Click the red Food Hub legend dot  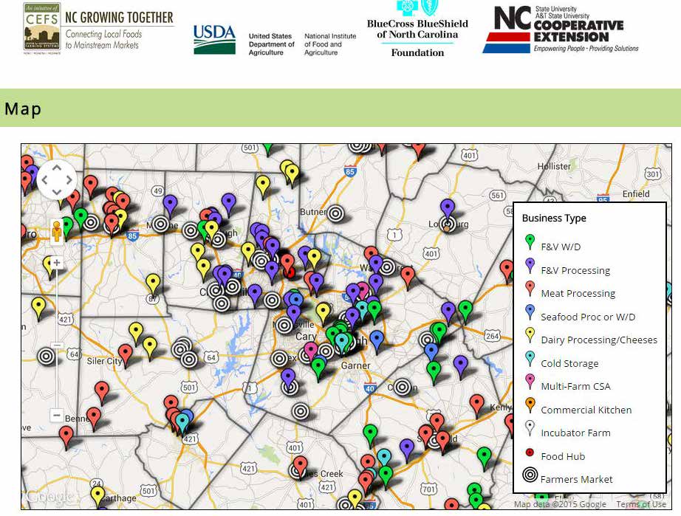coord(530,453)
